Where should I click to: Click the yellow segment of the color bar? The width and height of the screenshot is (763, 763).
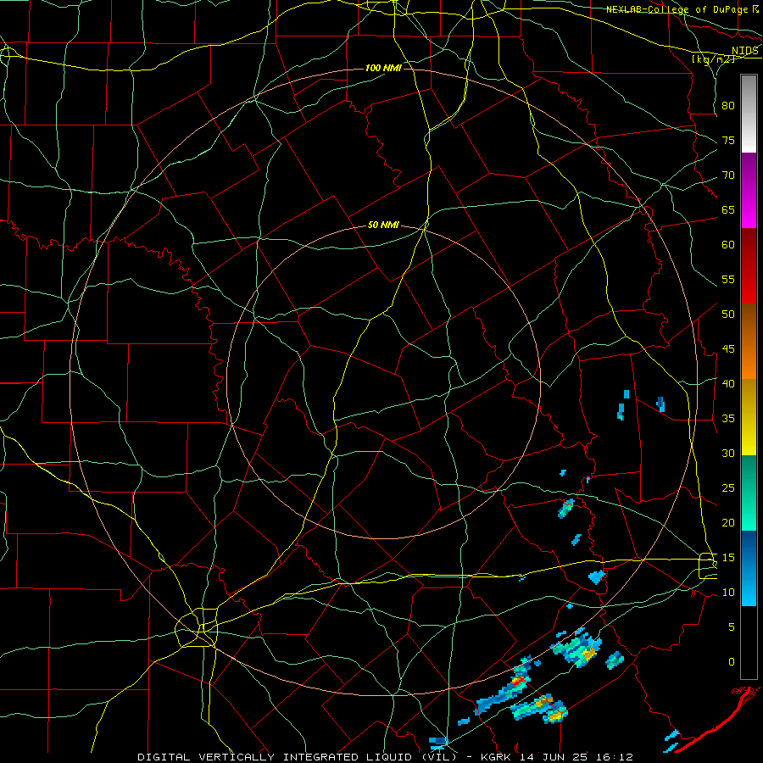click(x=749, y=417)
